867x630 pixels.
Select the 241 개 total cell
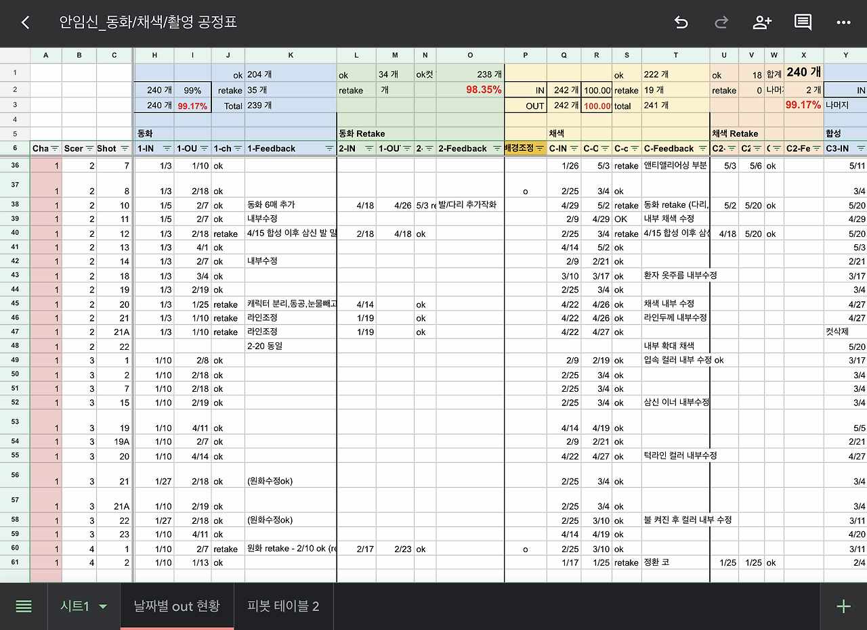(x=675, y=106)
